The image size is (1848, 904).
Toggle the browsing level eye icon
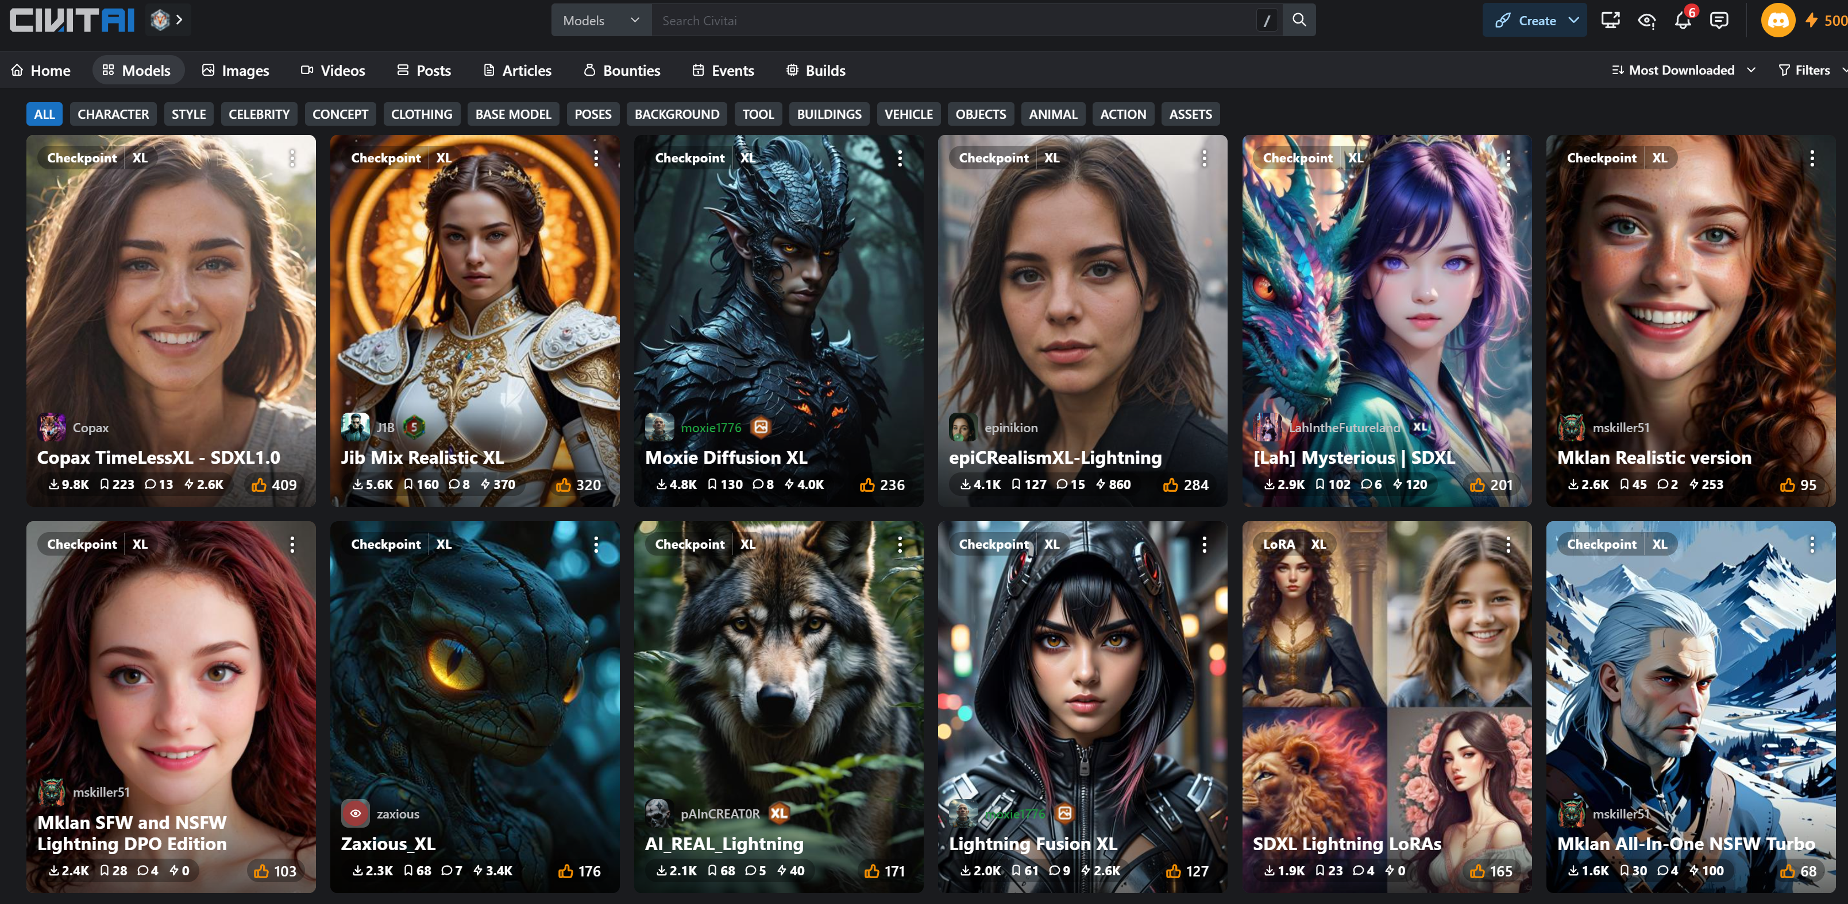click(1646, 21)
